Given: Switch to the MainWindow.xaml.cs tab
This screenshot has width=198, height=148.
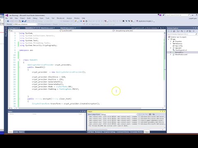Looking at the screenshot, I should (x=67, y=28).
